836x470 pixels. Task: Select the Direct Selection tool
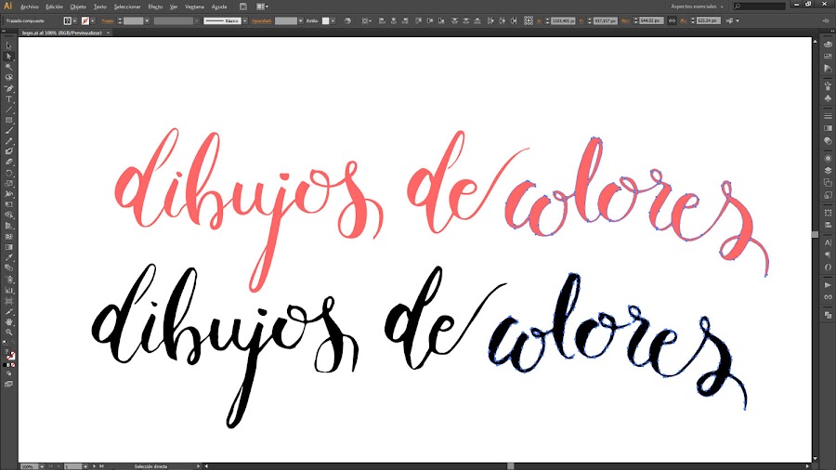[8, 57]
